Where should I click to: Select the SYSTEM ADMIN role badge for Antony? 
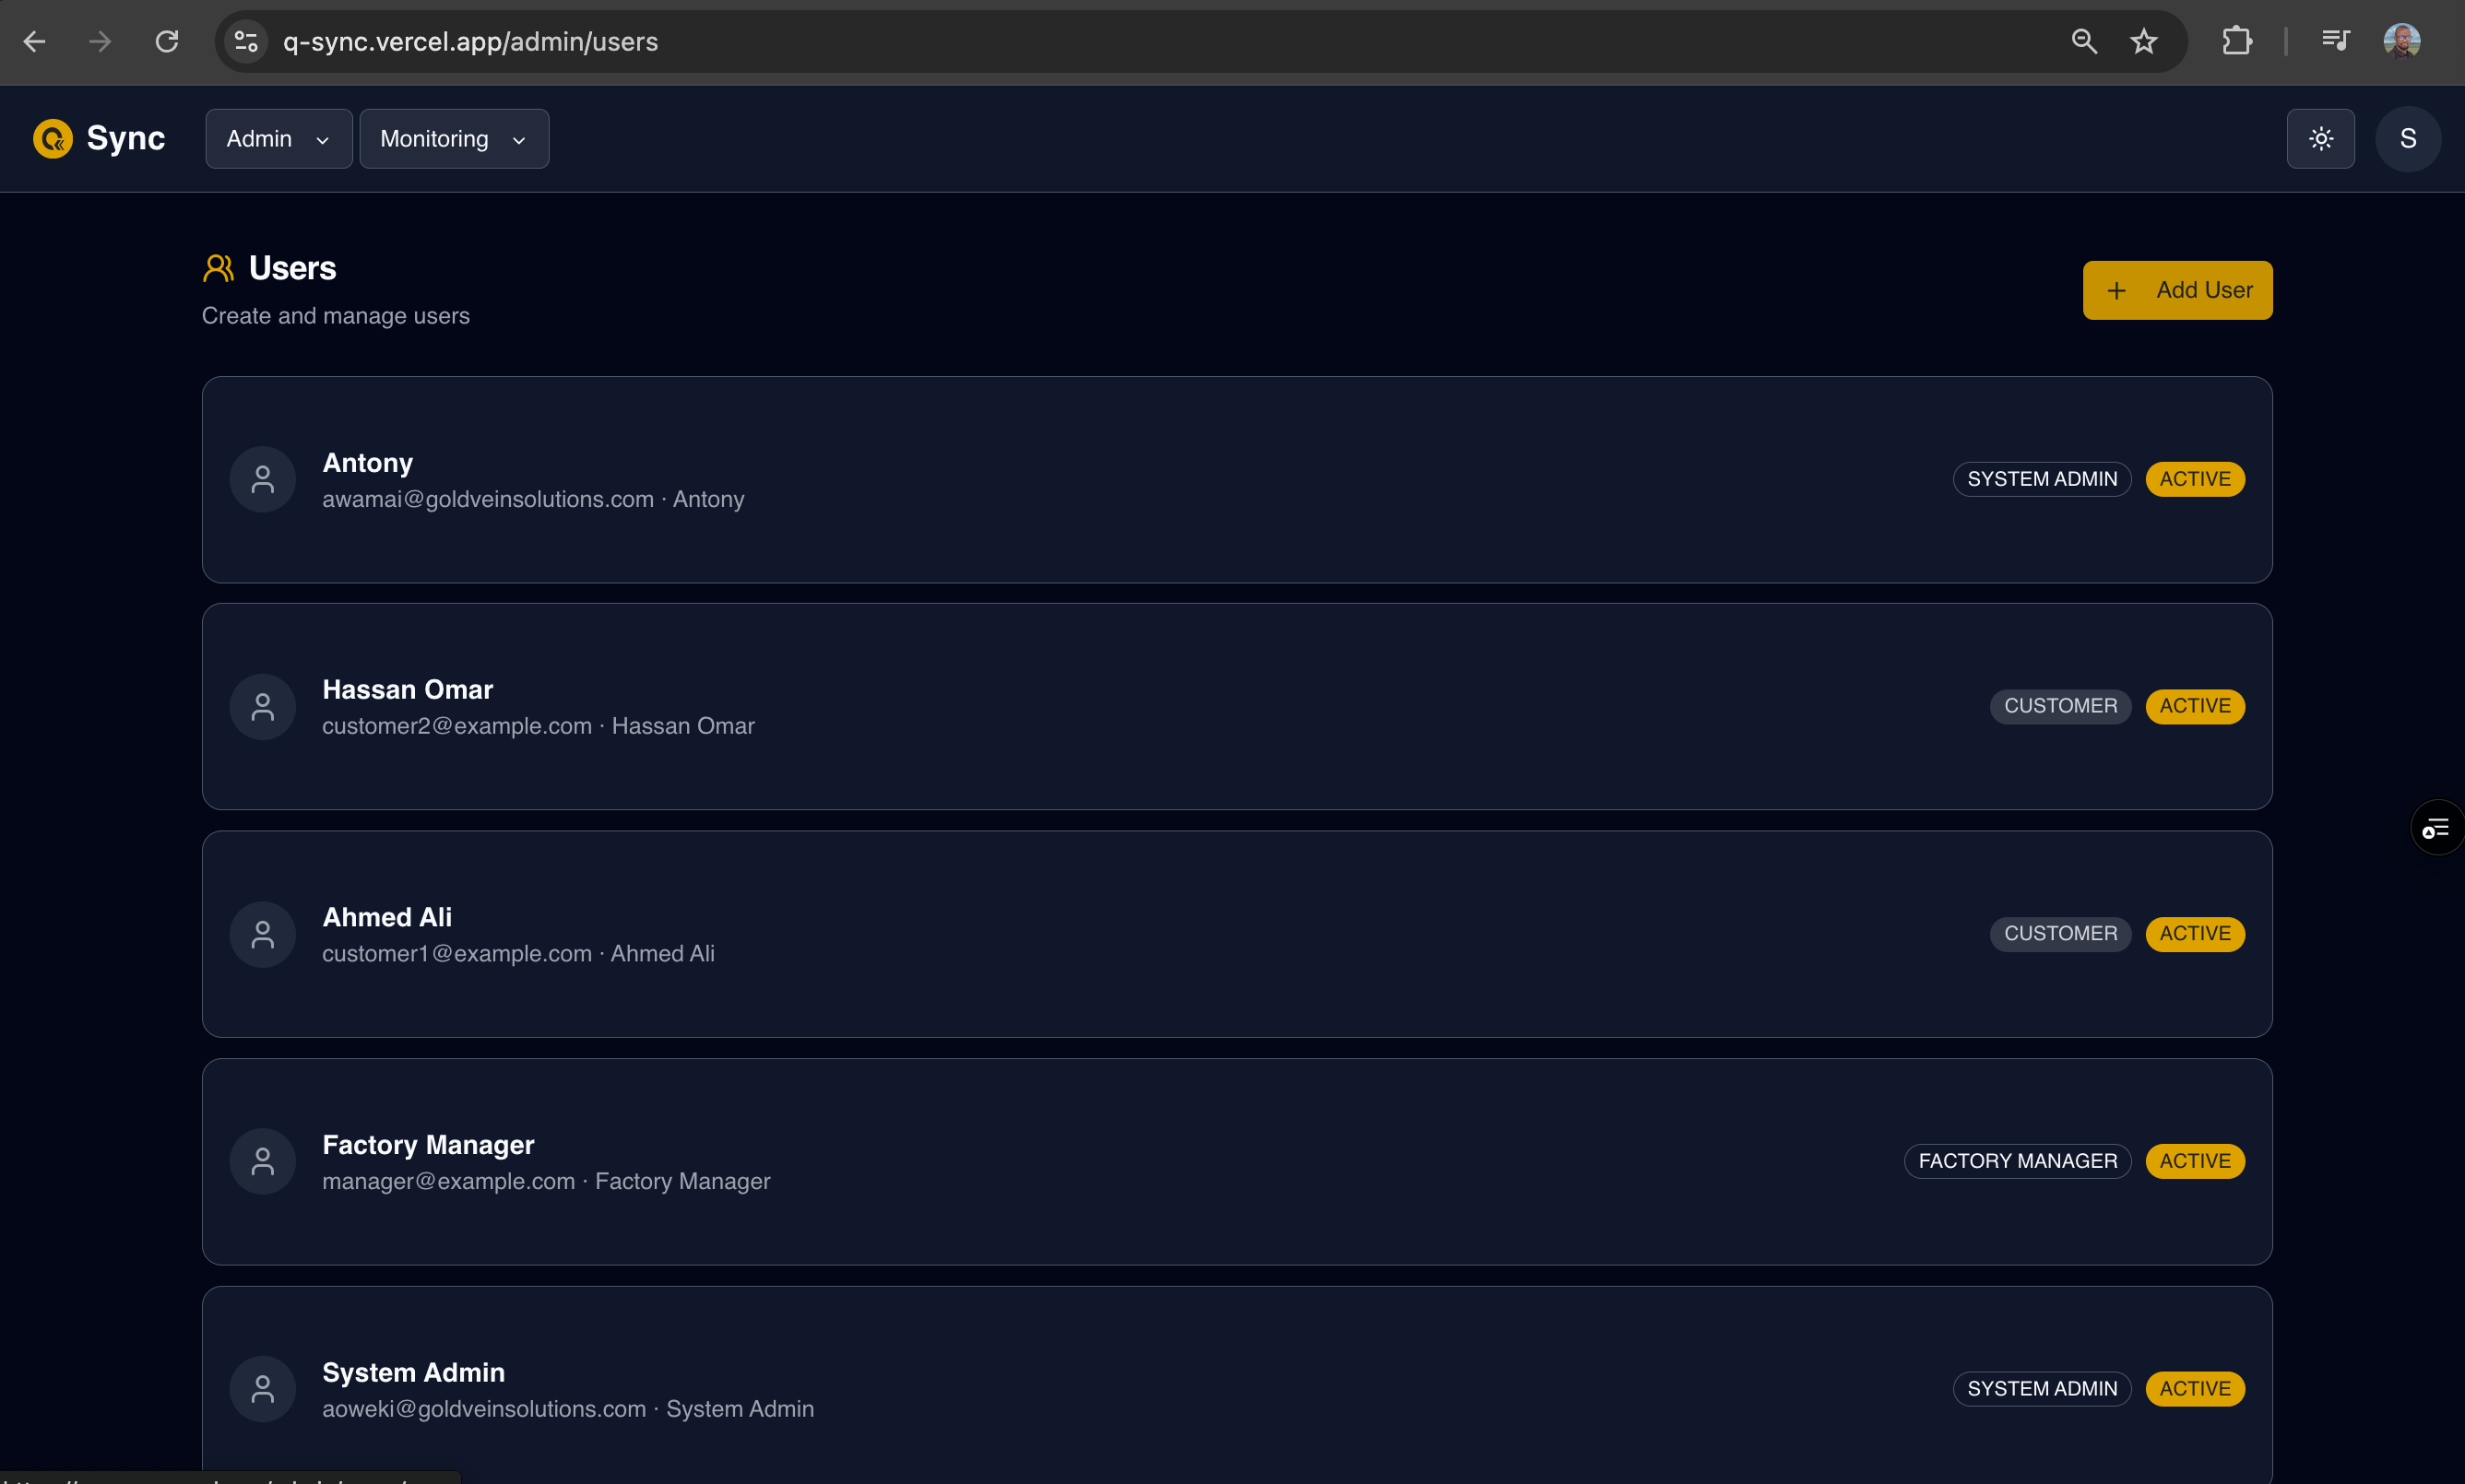tap(2042, 478)
